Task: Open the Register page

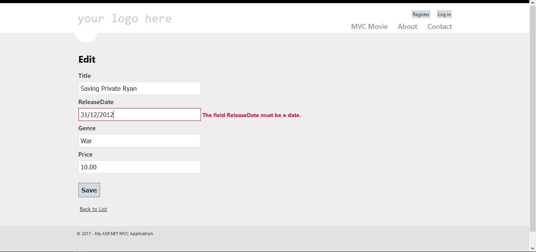Action: [421, 14]
